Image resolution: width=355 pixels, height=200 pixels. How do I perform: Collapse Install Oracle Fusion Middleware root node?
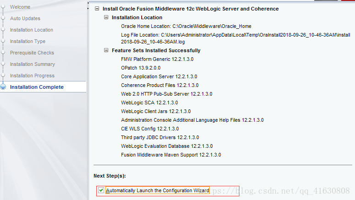[x=97, y=9]
